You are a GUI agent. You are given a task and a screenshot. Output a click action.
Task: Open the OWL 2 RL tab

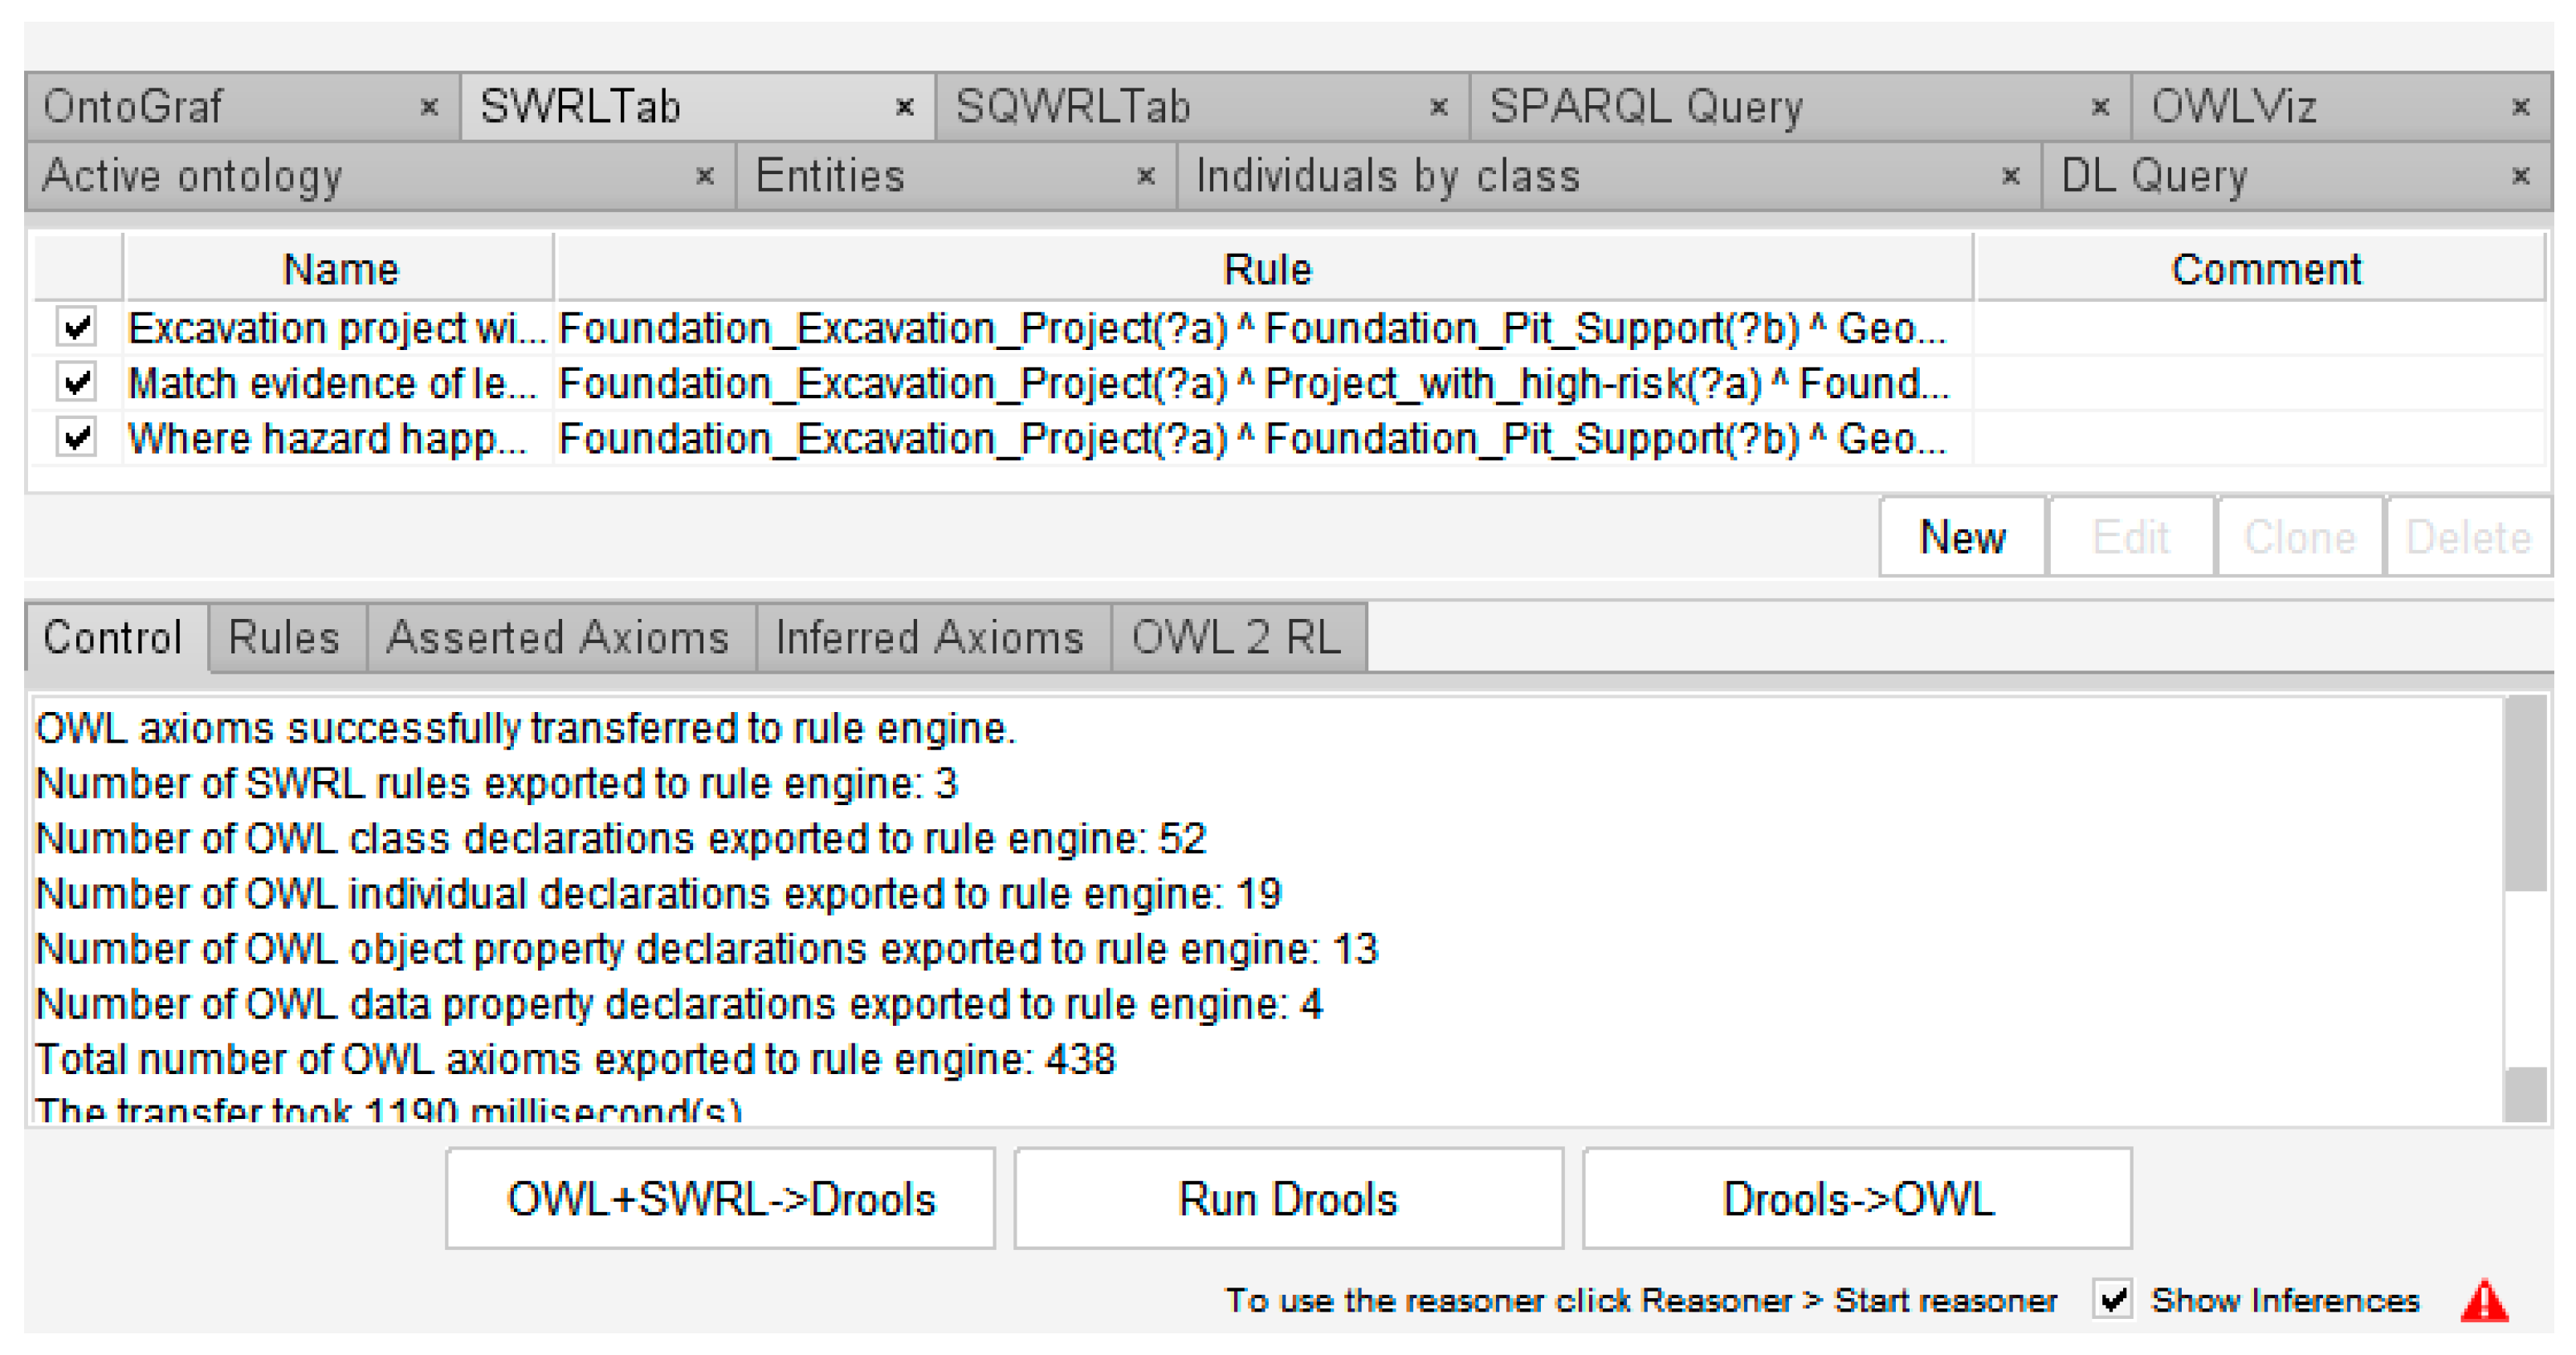(1236, 638)
